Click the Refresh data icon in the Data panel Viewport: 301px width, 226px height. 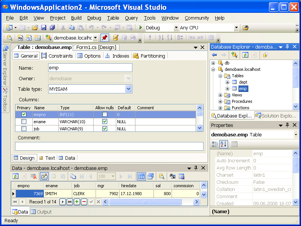pos(15,176)
